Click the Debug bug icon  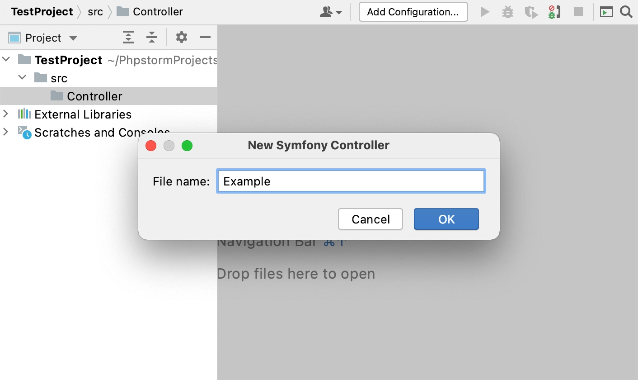(508, 12)
